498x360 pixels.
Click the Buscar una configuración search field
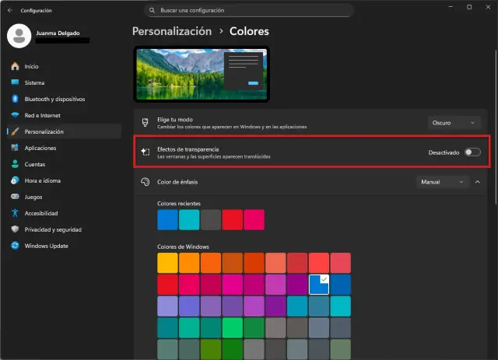point(249,11)
